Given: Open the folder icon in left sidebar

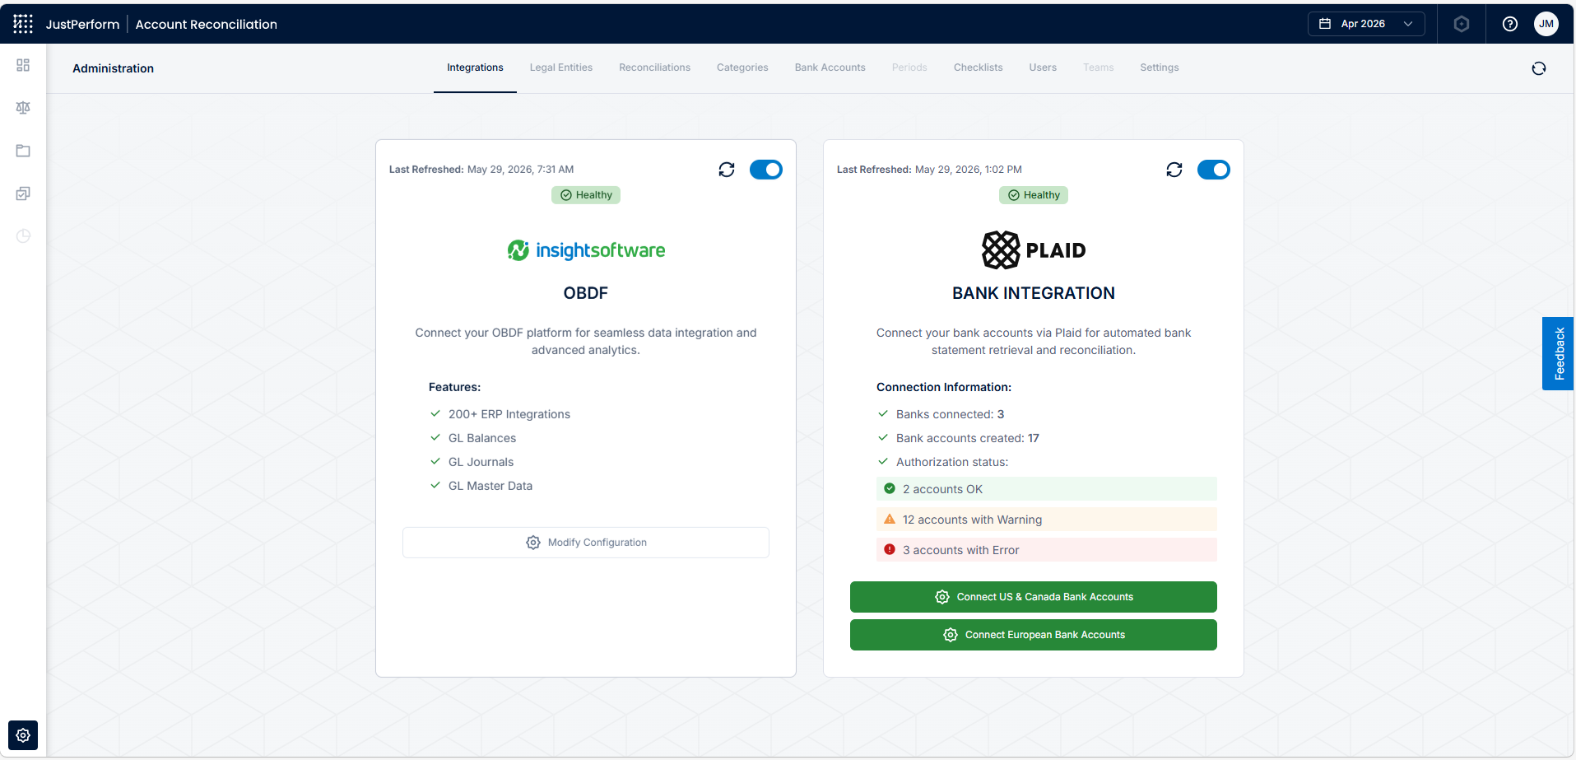Looking at the screenshot, I should point(23,151).
